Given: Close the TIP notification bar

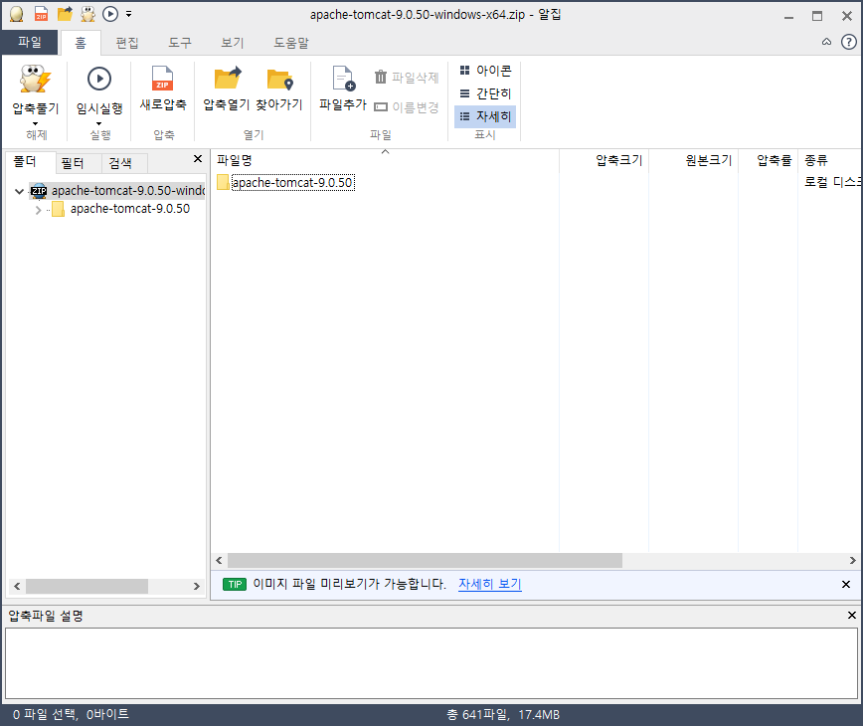Looking at the screenshot, I should click(846, 584).
